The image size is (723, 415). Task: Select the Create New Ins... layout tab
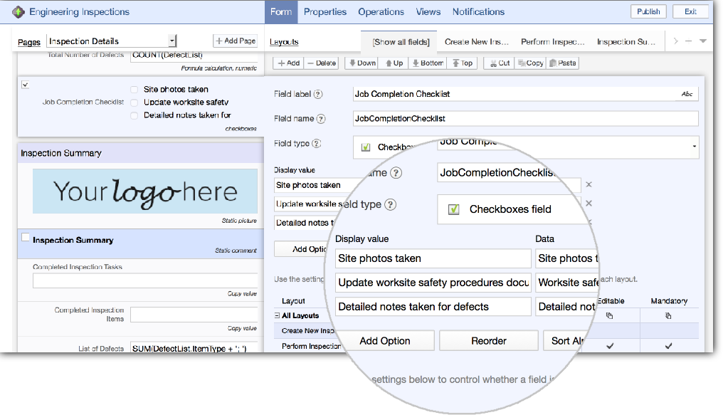pyautogui.click(x=476, y=42)
